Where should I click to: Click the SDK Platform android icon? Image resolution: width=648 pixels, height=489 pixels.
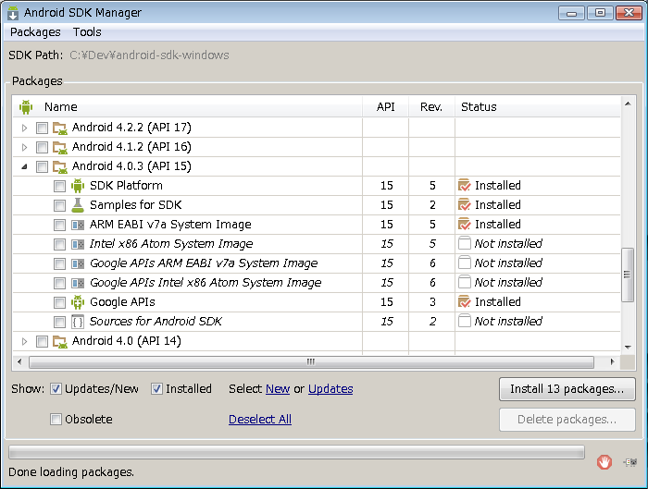click(x=78, y=186)
